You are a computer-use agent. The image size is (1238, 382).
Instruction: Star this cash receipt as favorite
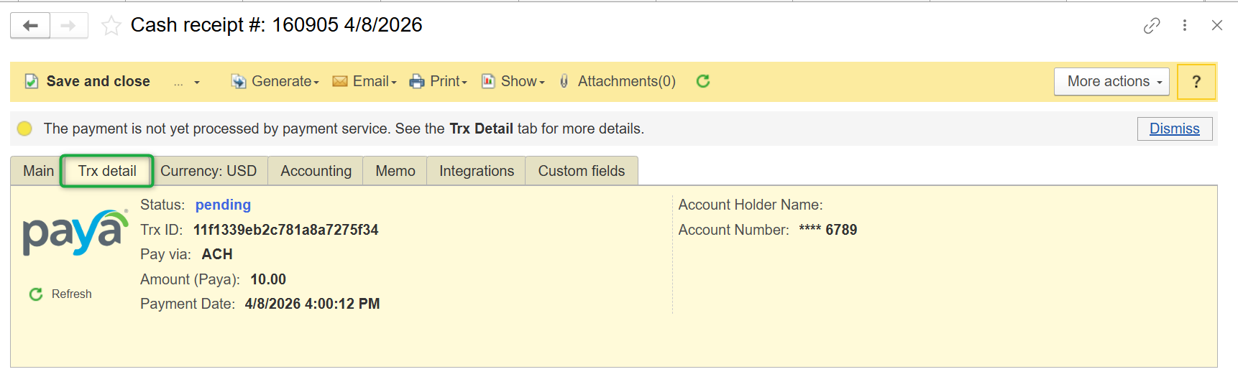pyautogui.click(x=111, y=26)
